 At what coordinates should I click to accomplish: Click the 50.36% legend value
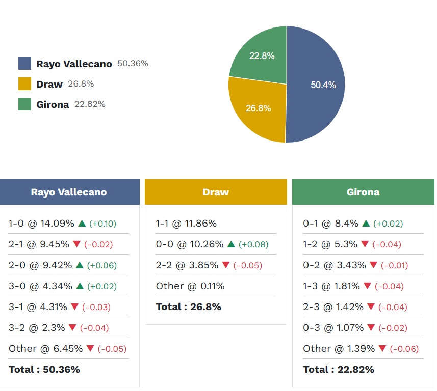133,64
